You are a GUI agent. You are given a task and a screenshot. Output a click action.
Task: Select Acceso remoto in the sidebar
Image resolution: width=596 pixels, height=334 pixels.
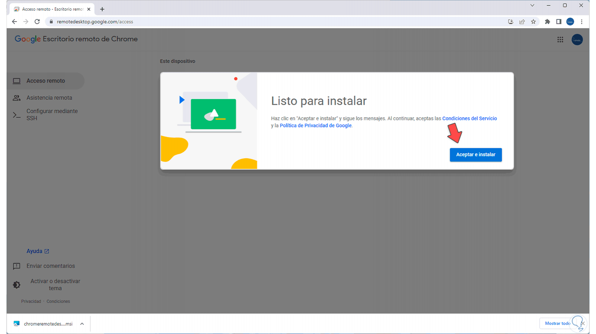pos(46,81)
